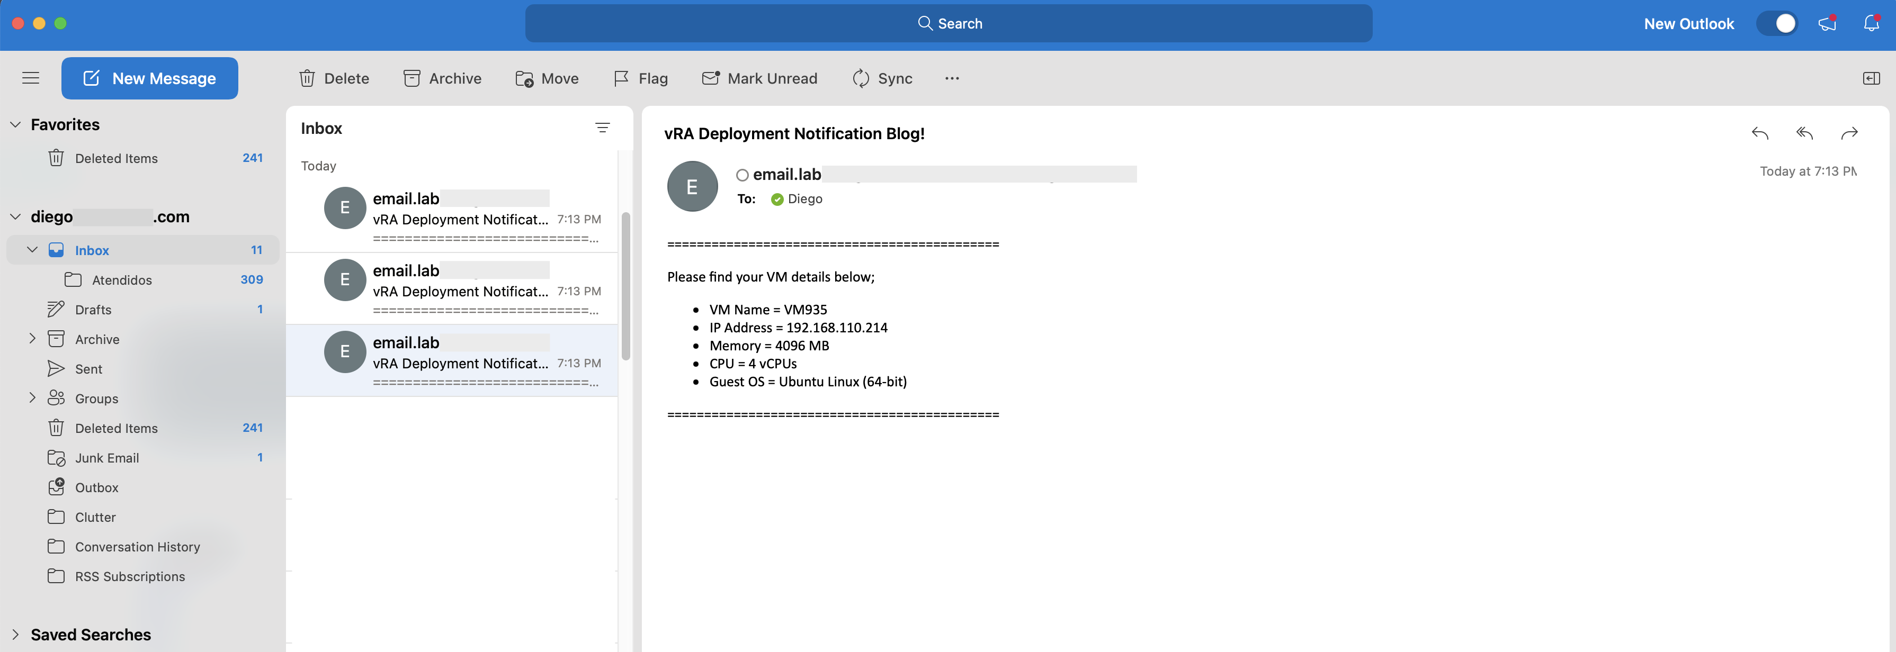Click the New Message button

149,78
